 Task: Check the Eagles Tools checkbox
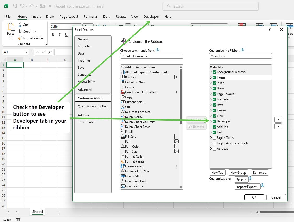[x=214, y=138]
